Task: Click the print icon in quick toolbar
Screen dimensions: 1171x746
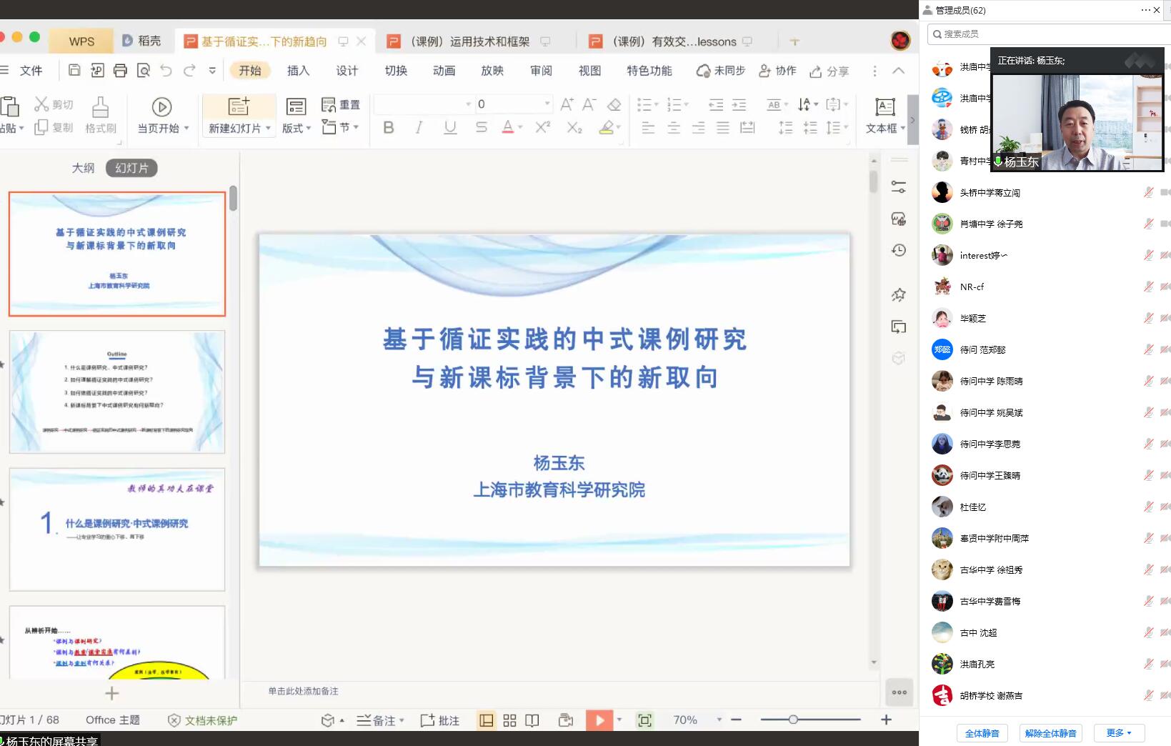Action: point(120,70)
